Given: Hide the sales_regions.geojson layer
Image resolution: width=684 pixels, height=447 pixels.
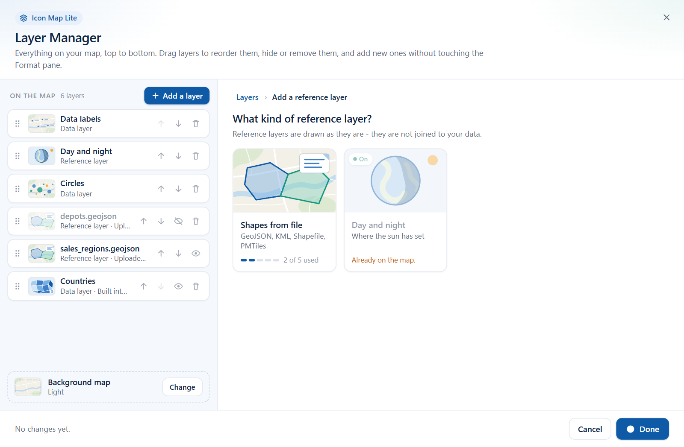Looking at the screenshot, I should (196, 254).
